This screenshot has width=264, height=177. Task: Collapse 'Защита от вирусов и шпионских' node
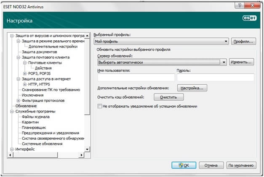point(12,36)
